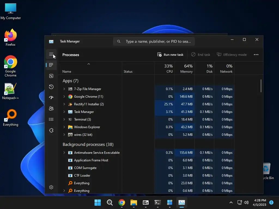Click the three-dot more options button
Screen dimensions: 279x209
pyautogui.click(x=256, y=54)
